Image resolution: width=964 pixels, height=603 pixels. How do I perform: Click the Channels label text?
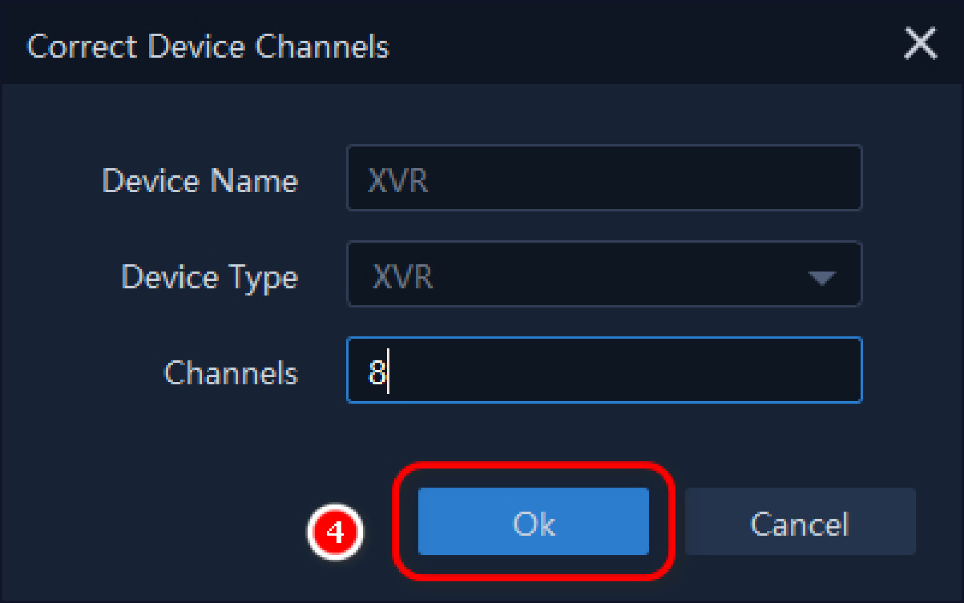click(231, 373)
